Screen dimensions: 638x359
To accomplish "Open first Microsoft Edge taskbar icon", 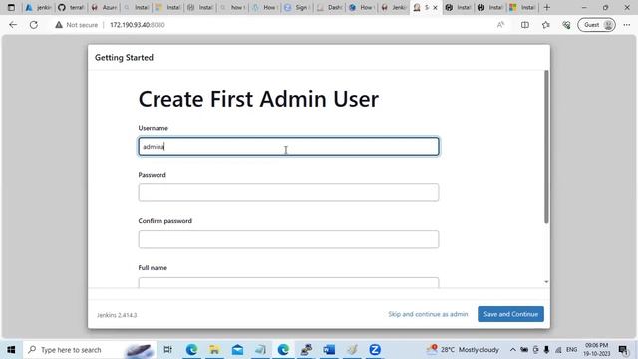I will 191,350.
